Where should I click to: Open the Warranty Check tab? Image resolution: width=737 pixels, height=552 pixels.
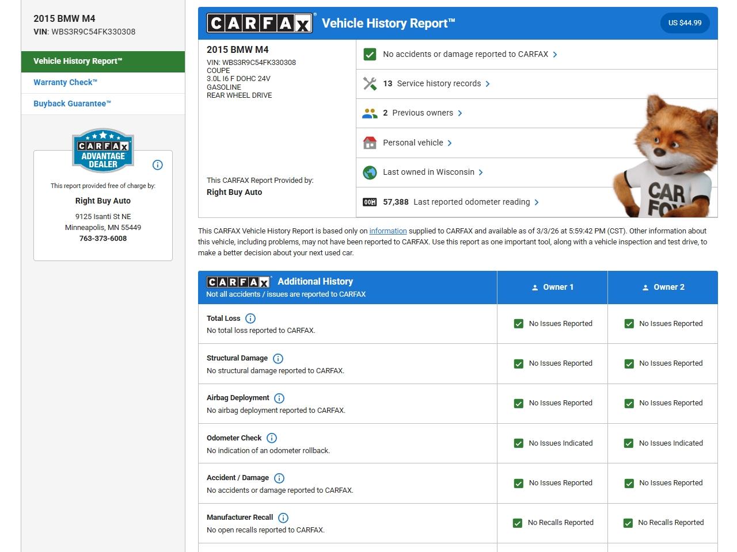coord(65,82)
